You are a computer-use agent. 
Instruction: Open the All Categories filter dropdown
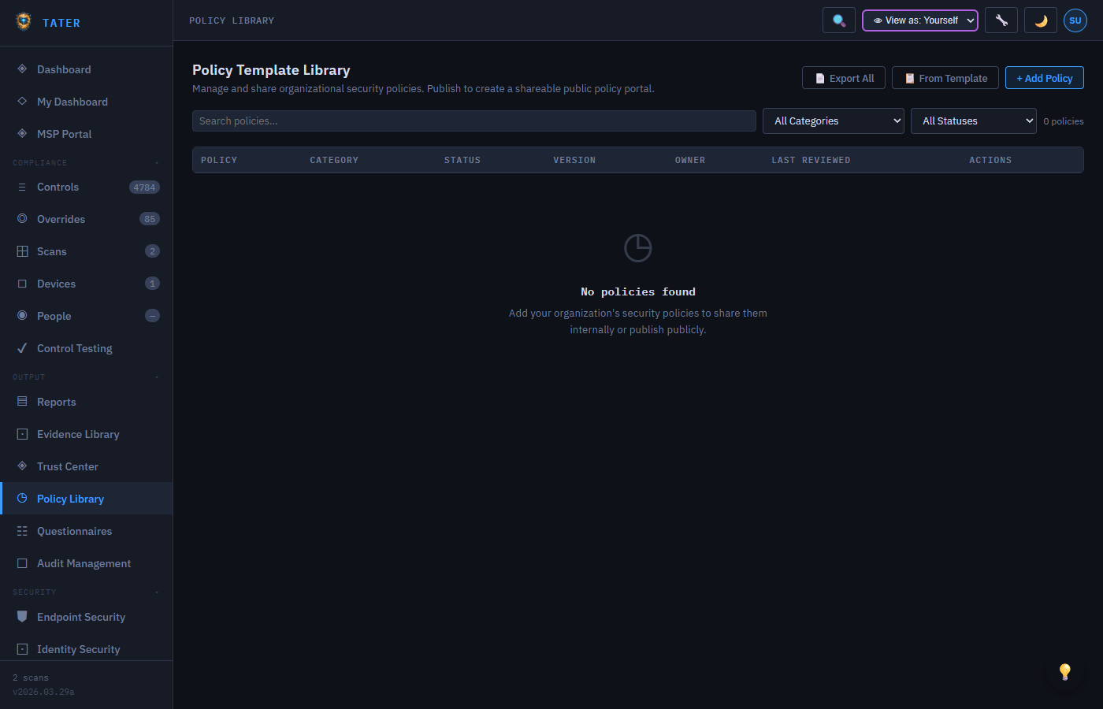click(x=834, y=121)
